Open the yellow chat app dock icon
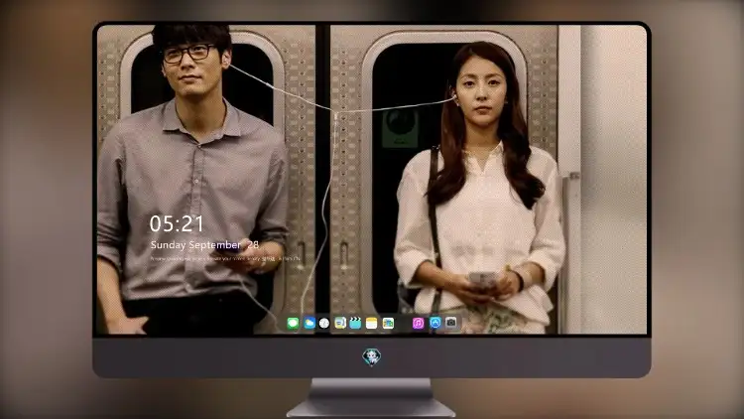 coord(340,324)
